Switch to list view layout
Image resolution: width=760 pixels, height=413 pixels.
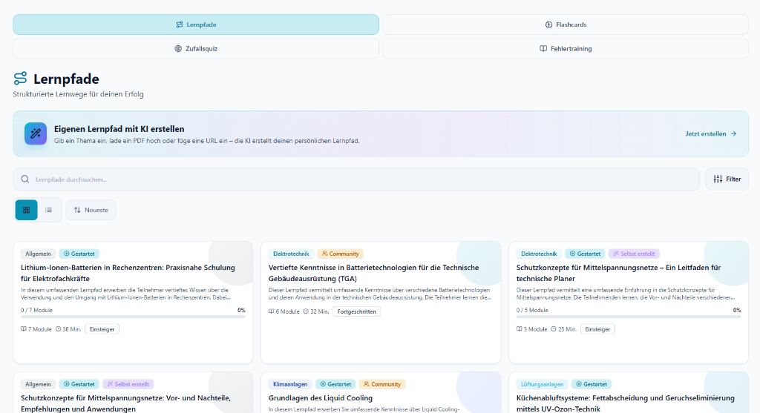point(48,210)
